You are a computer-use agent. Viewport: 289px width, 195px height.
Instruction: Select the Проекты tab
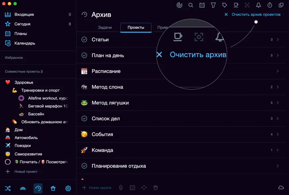tap(136, 27)
